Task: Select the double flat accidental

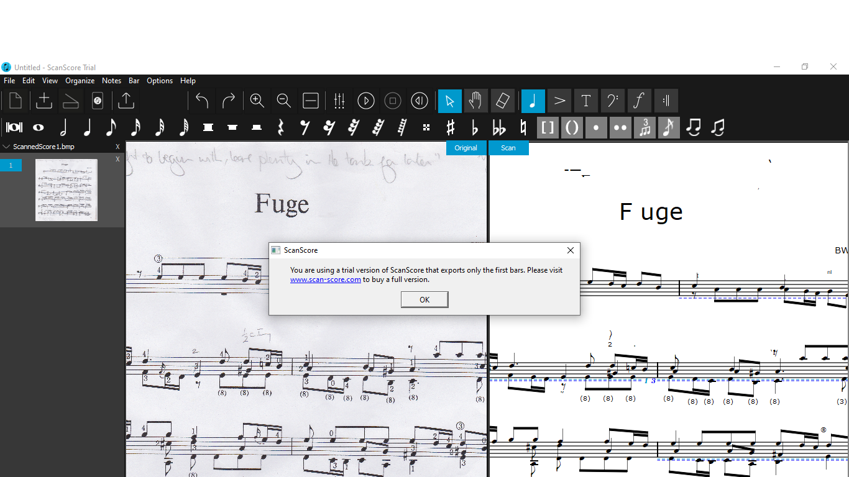Action: [x=499, y=127]
